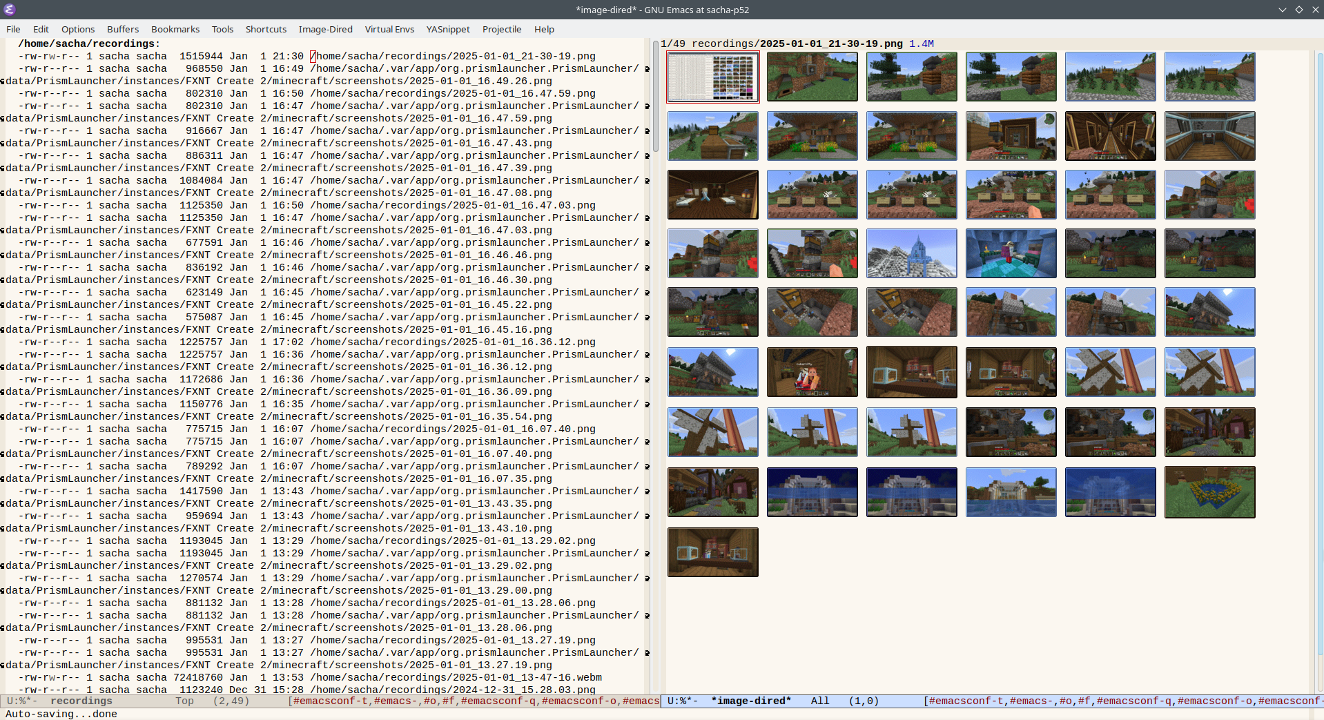Viewport: 1324px width, 720px height.
Task: Click the Auto-saving...done echo area message
Action: [61, 714]
